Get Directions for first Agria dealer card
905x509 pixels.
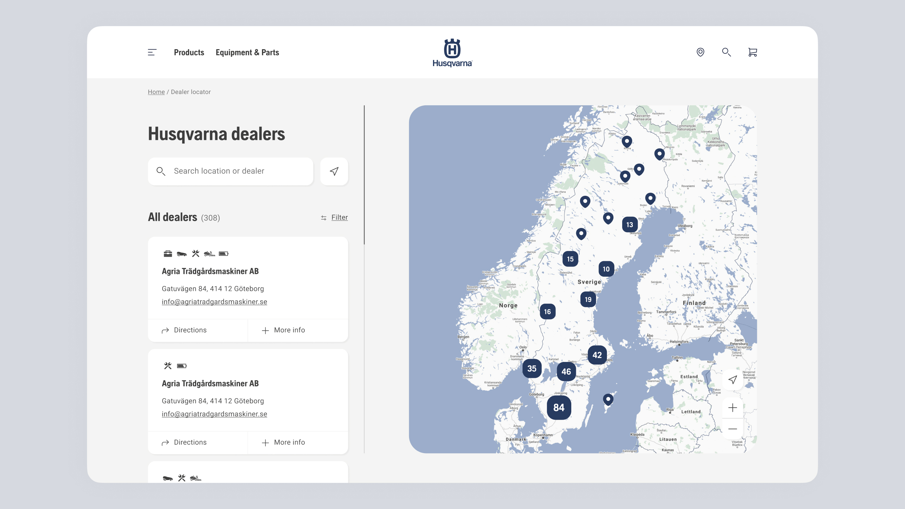[198, 330]
